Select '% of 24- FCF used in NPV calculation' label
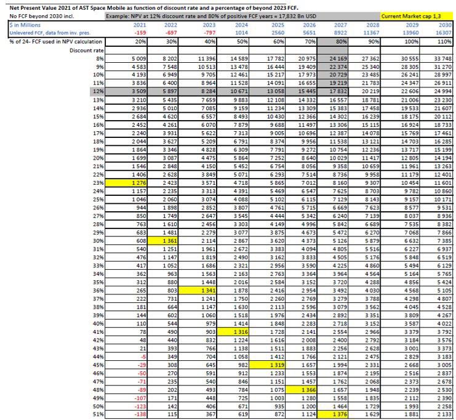Screen dimensions: 456x420 (56, 42)
